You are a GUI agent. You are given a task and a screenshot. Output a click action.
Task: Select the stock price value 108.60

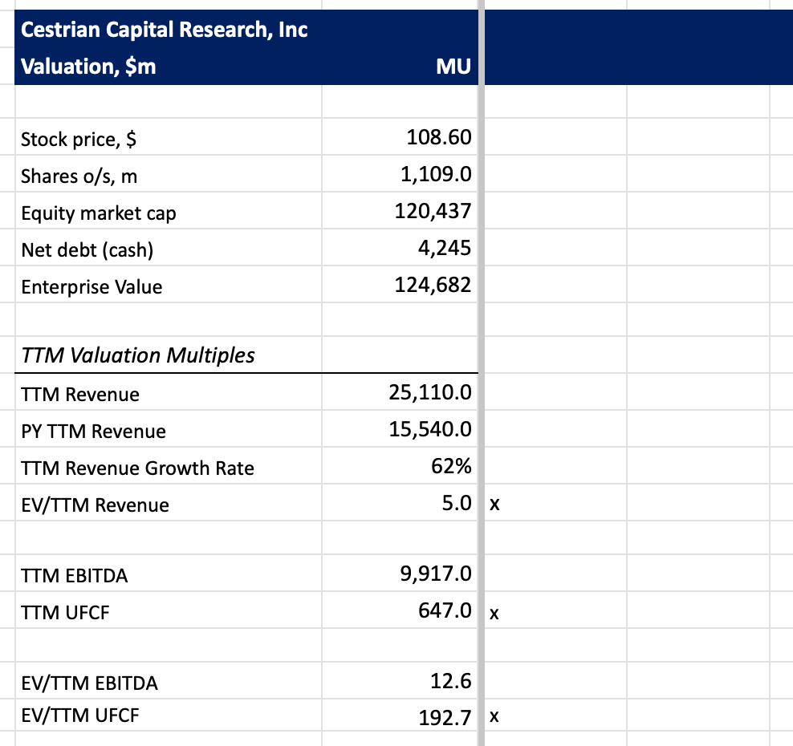click(439, 139)
